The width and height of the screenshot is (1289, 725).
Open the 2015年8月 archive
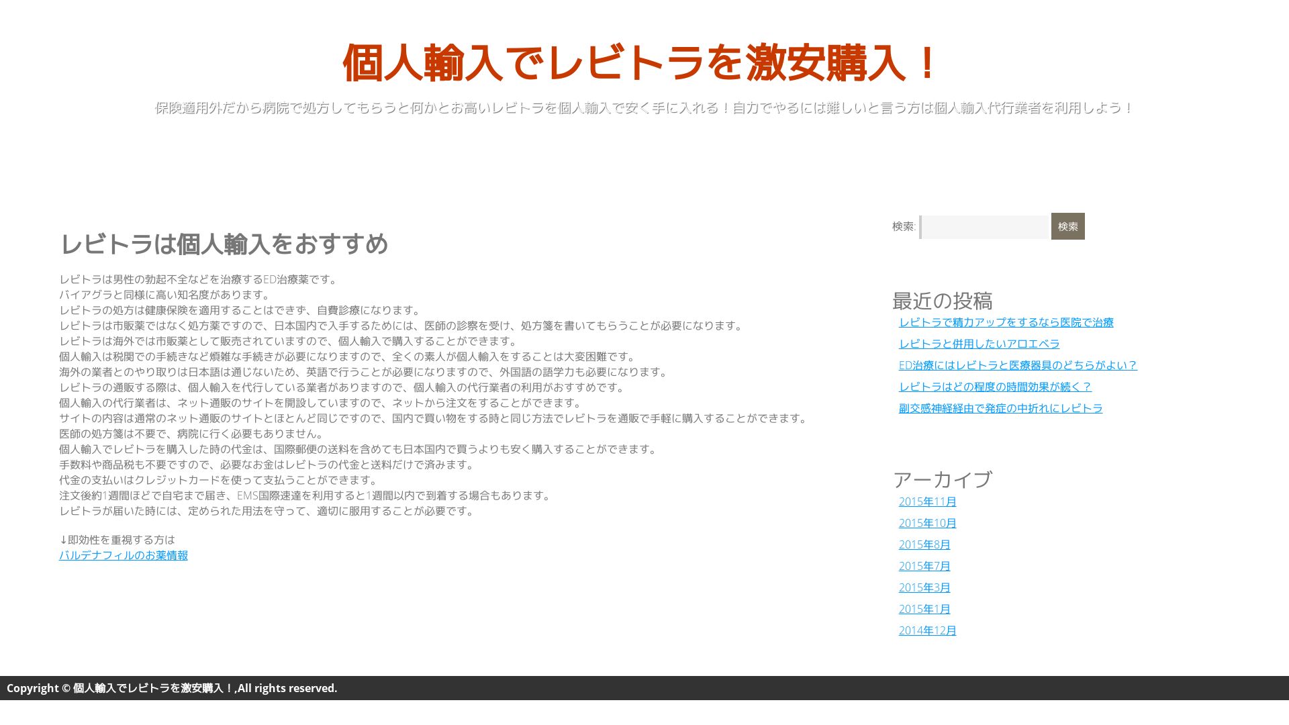[x=924, y=544]
